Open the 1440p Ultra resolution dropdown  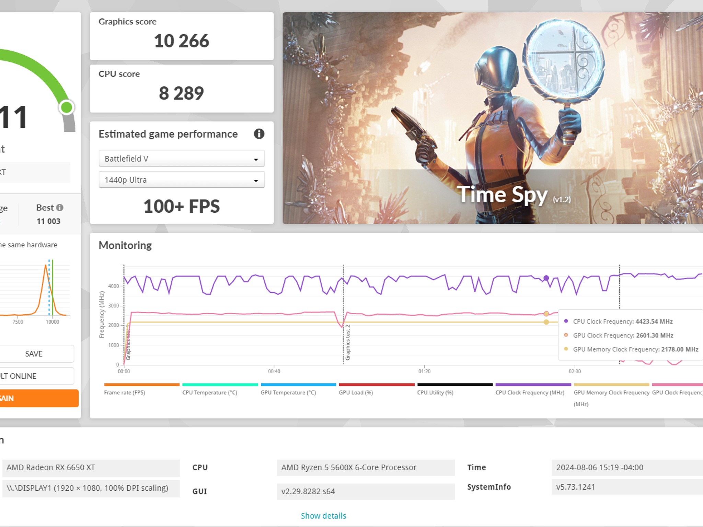point(182,180)
